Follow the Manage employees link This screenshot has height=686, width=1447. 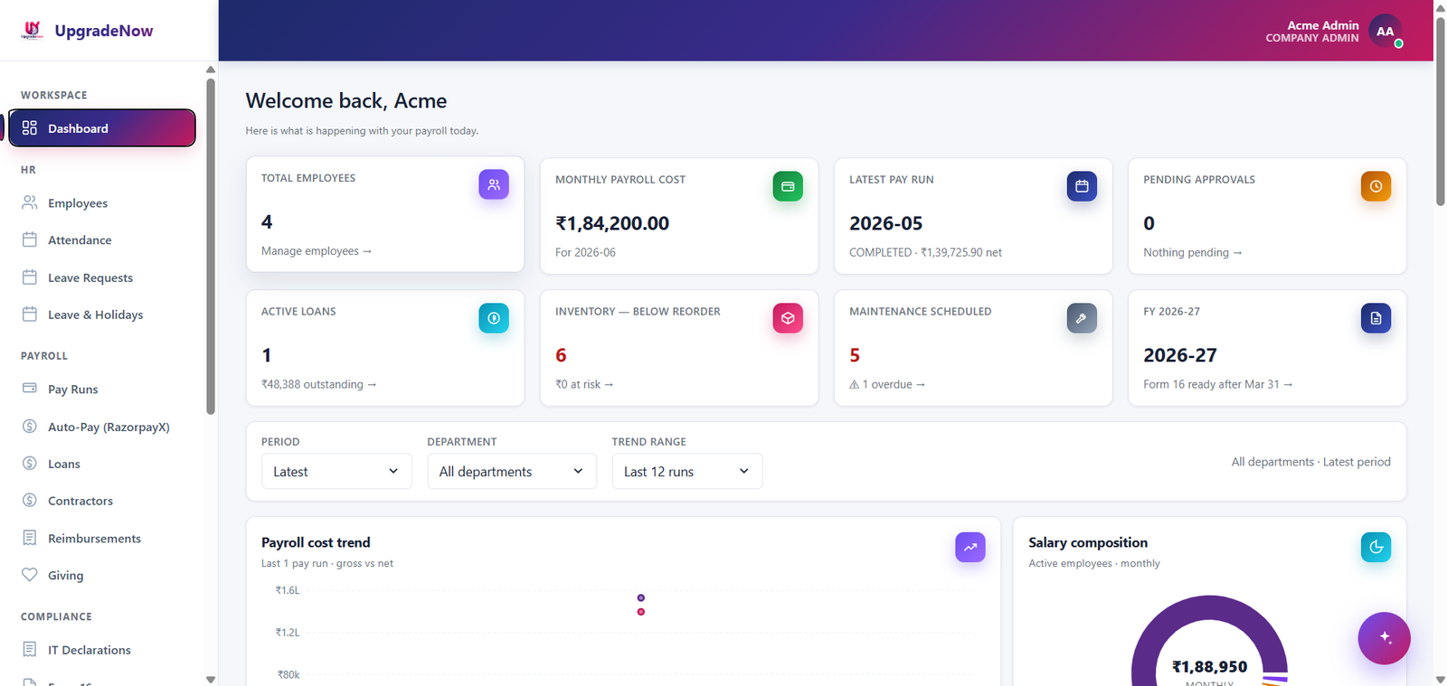point(317,250)
